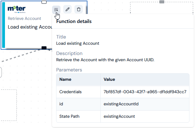
Task: Select the Credentials UUID value cell
Action: pyautogui.click(x=145, y=92)
